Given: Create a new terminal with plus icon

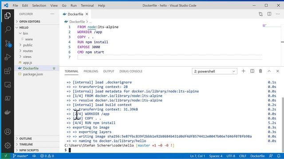Looking at the screenshot, I should pyautogui.click(x=244, y=71).
